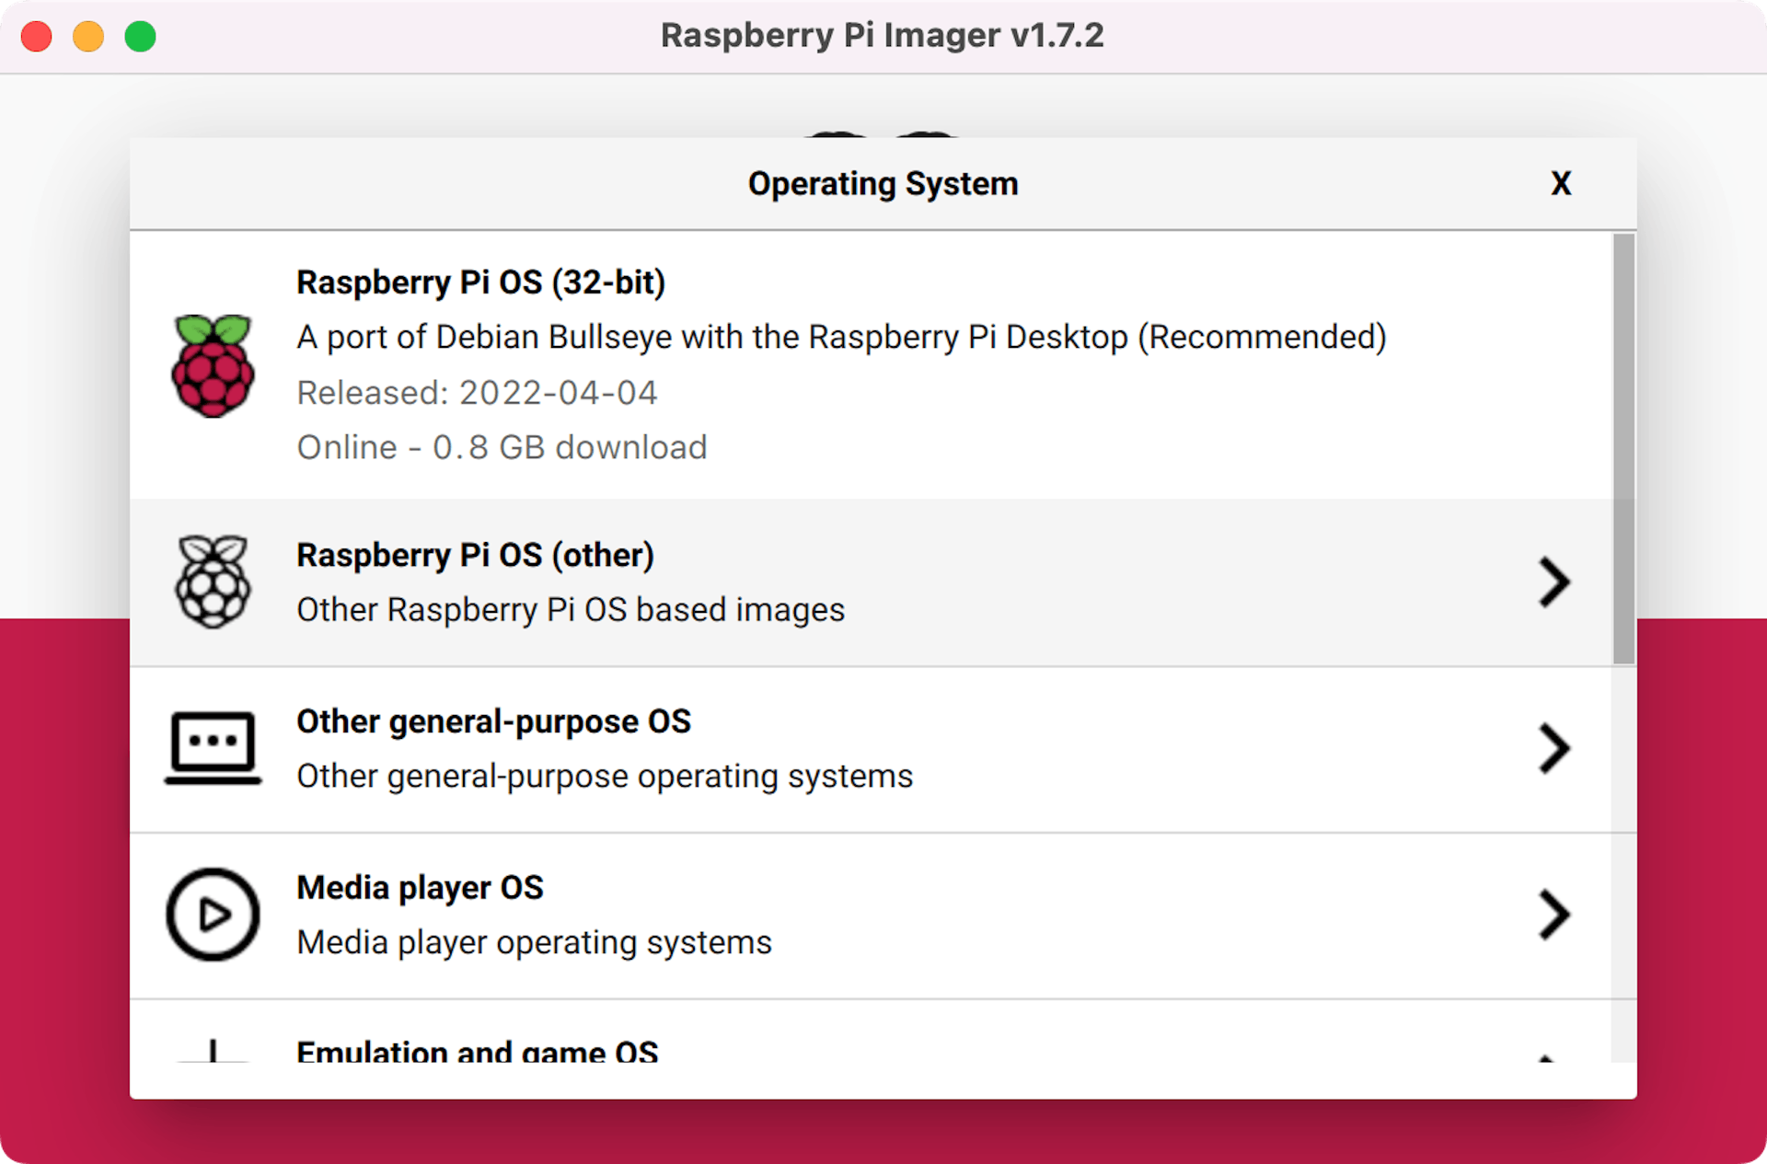Click the green zoom traffic light
The image size is (1767, 1164).
click(x=141, y=36)
